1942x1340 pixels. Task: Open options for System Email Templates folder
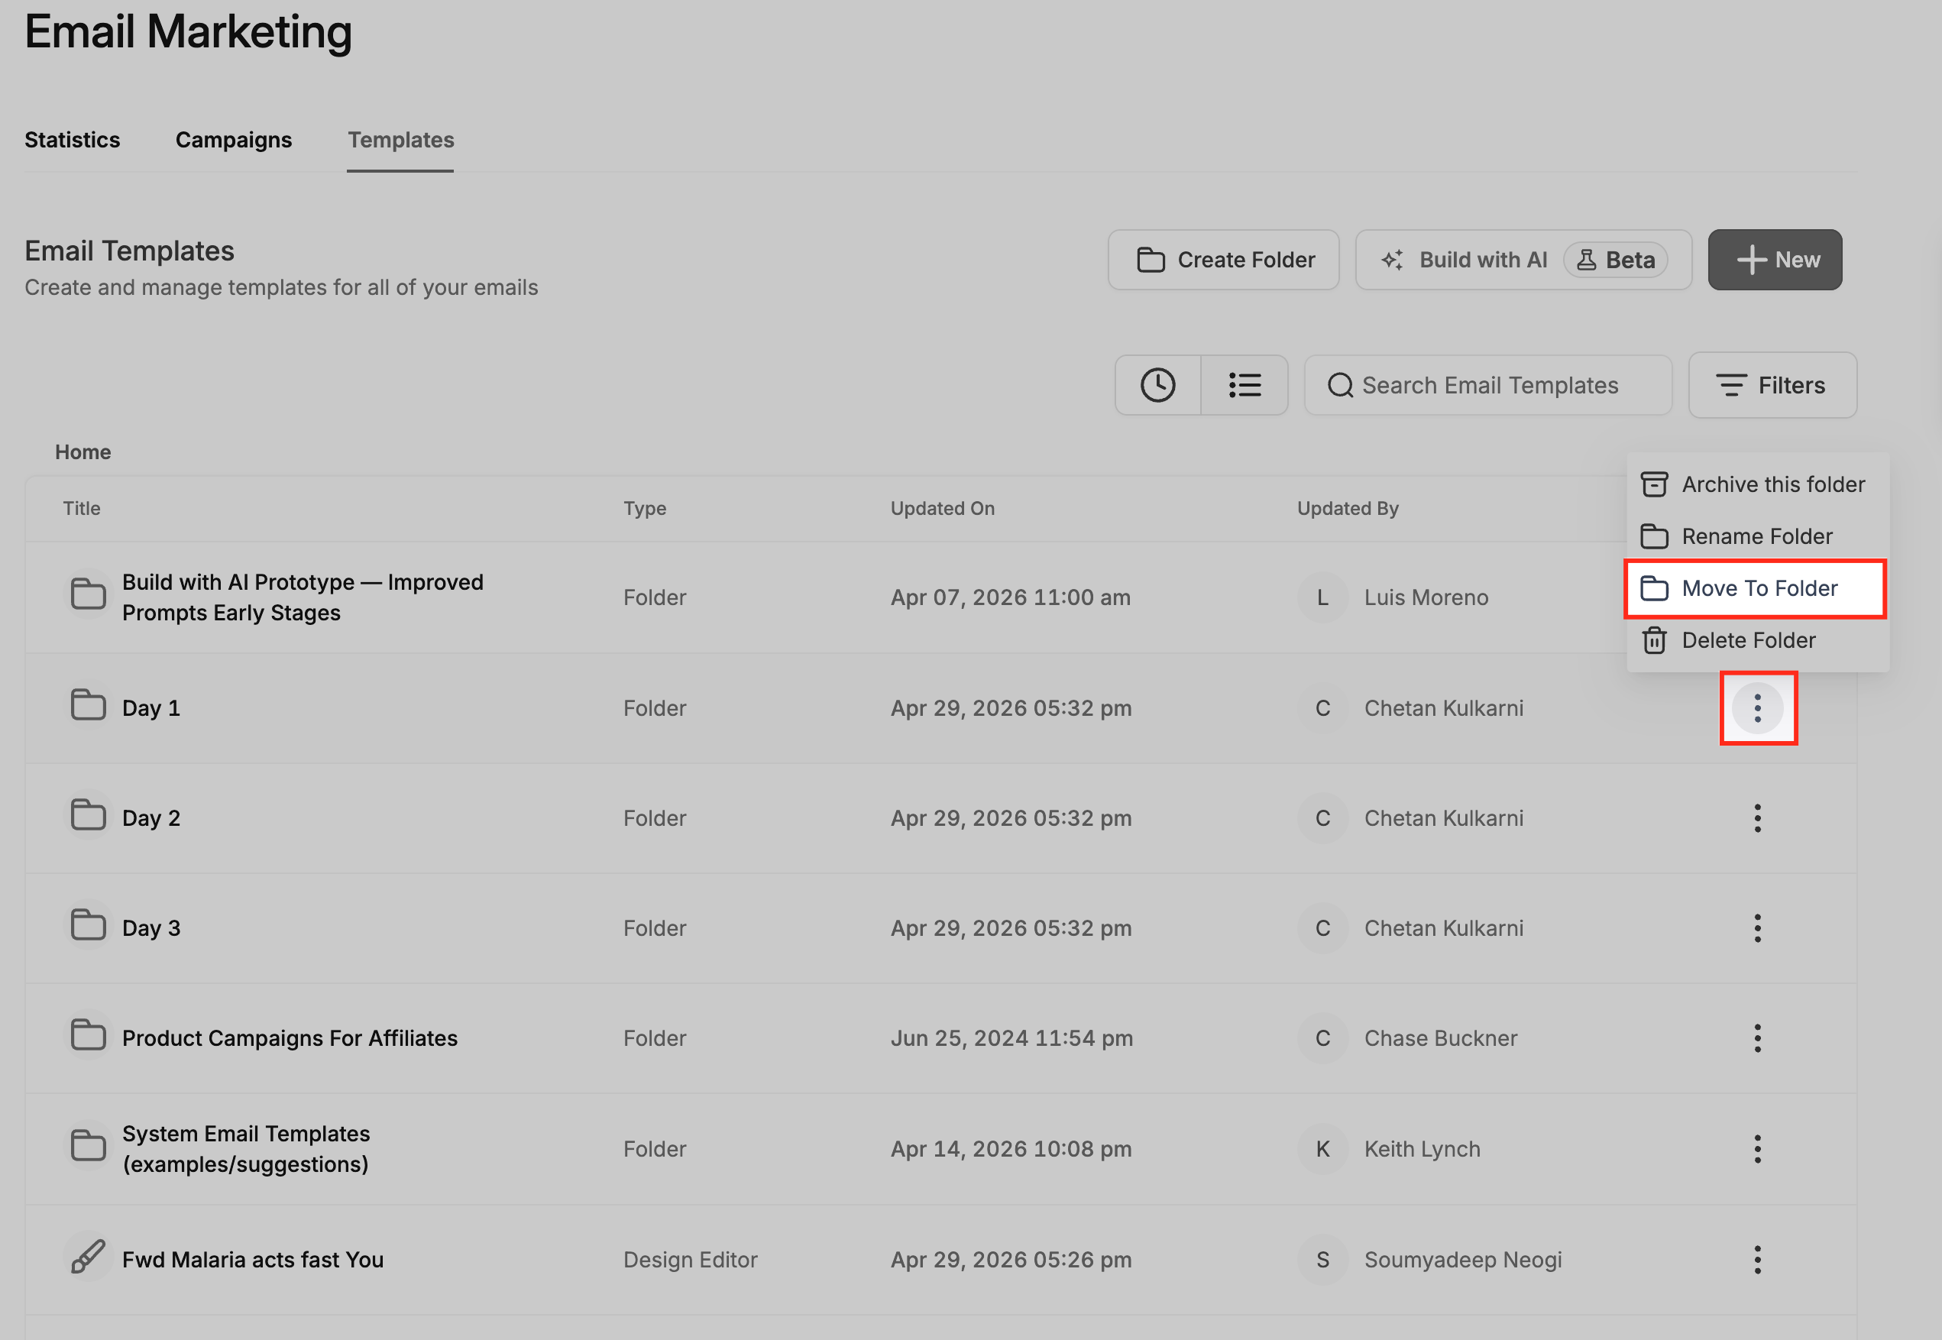tap(1757, 1148)
